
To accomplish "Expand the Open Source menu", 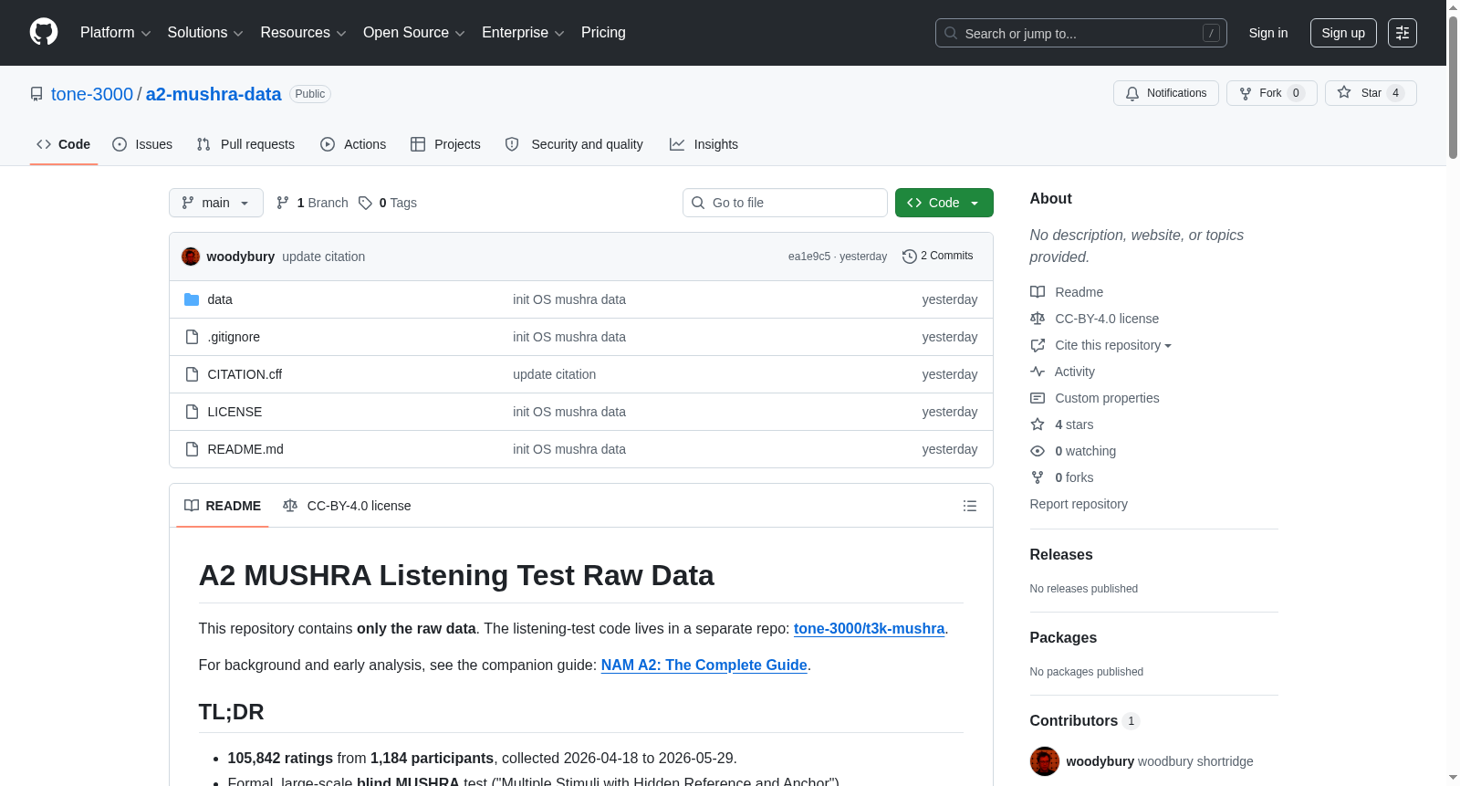I will pos(414,33).
